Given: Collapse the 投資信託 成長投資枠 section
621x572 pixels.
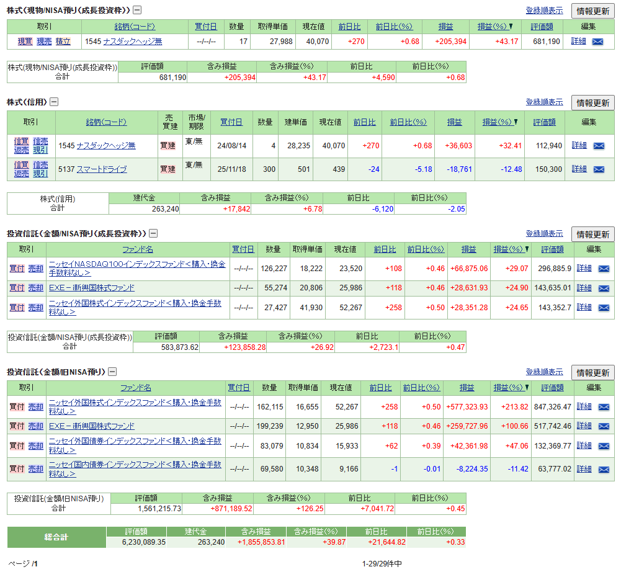Looking at the screenshot, I should (x=153, y=233).
